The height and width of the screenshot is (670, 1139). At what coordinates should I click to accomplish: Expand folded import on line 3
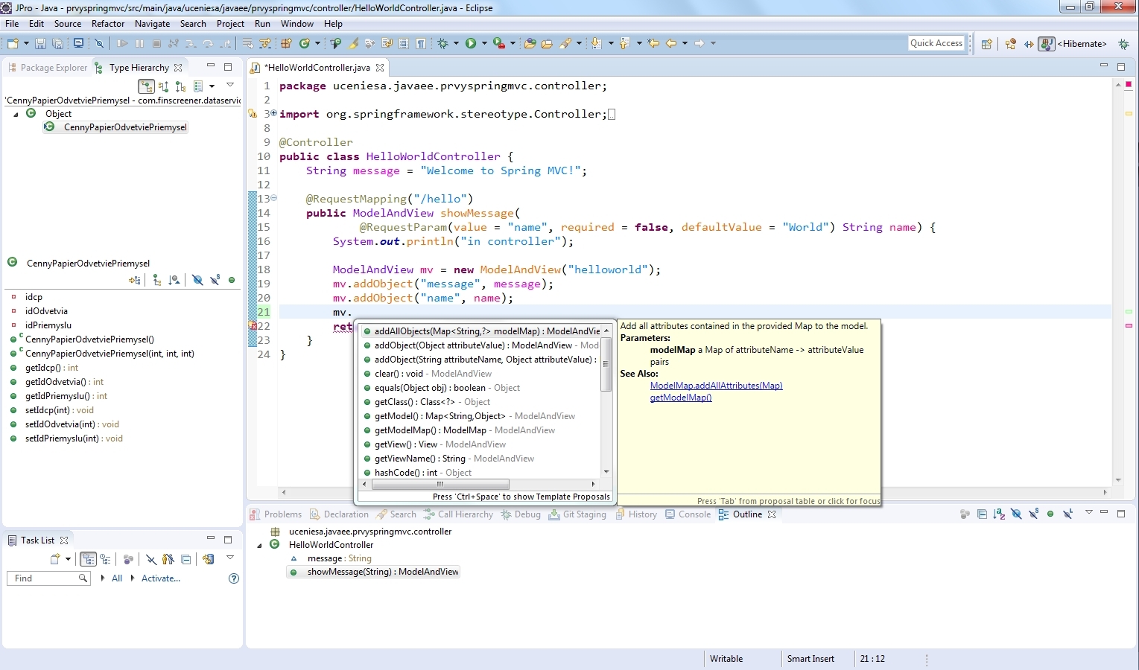[x=273, y=113]
